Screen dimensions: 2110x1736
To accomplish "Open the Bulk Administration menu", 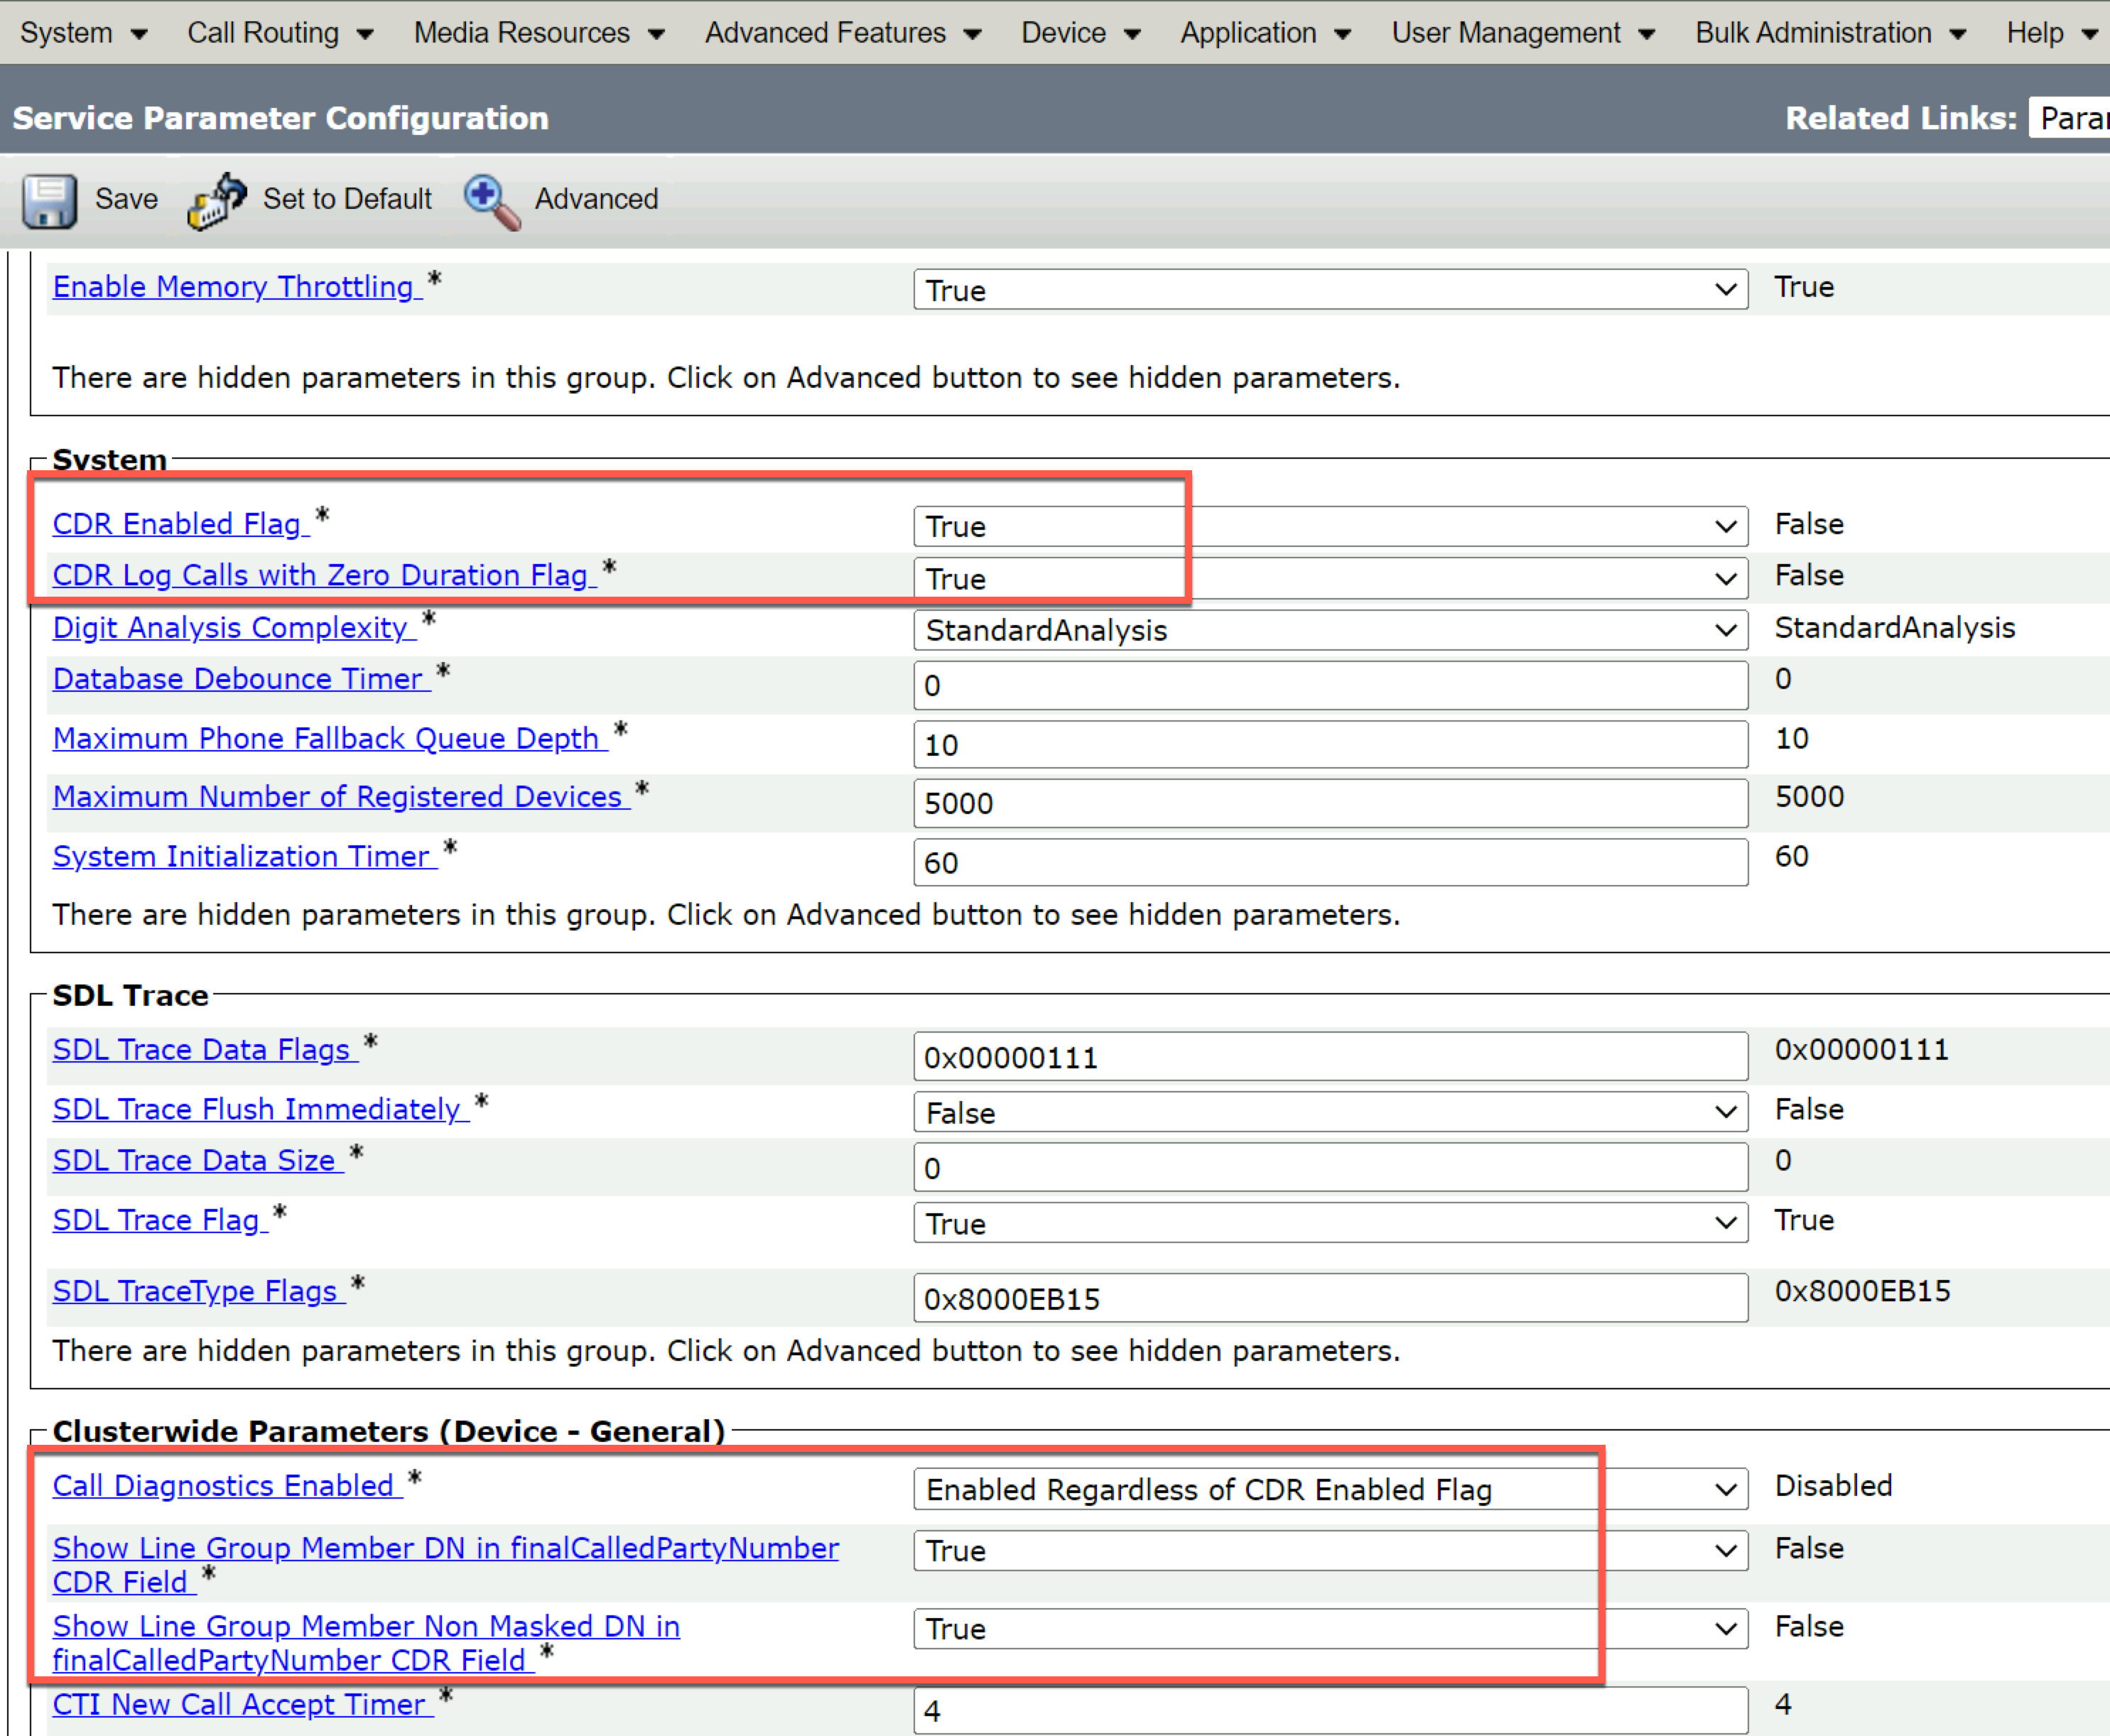I will (x=1830, y=33).
